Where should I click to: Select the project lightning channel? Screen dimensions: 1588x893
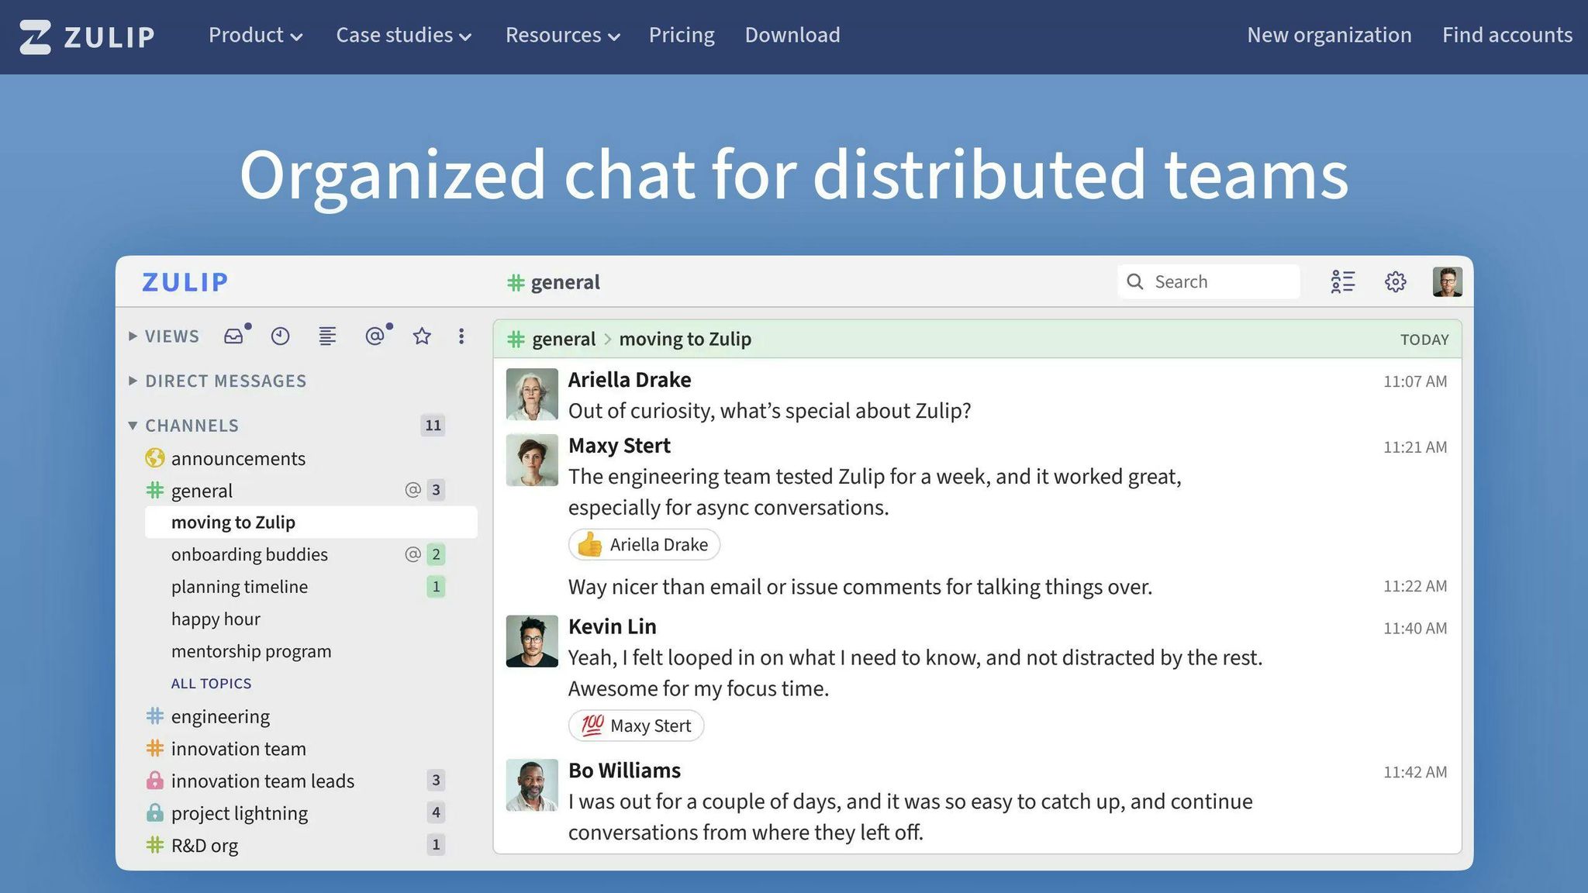(x=239, y=812)
